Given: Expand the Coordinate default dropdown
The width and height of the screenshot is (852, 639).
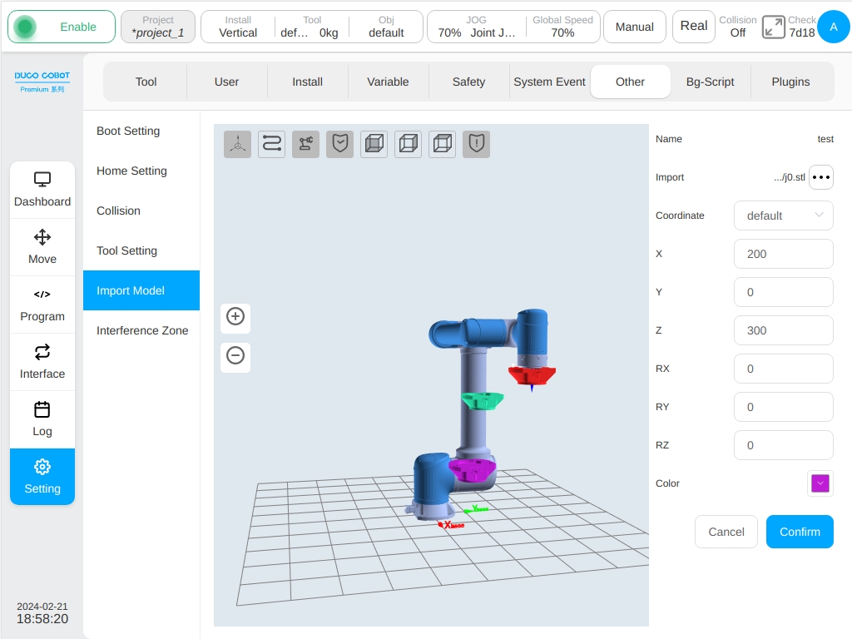Looking at the screenshot, I should click(783, 215).
